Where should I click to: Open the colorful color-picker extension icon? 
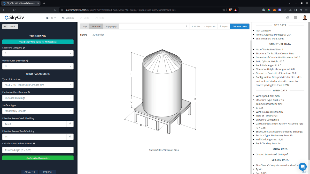[x=269, y=10]
